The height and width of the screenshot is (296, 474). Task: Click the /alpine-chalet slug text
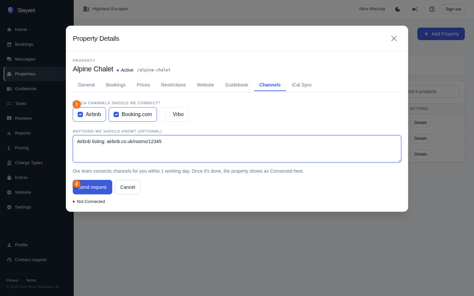tap(154, 70)
